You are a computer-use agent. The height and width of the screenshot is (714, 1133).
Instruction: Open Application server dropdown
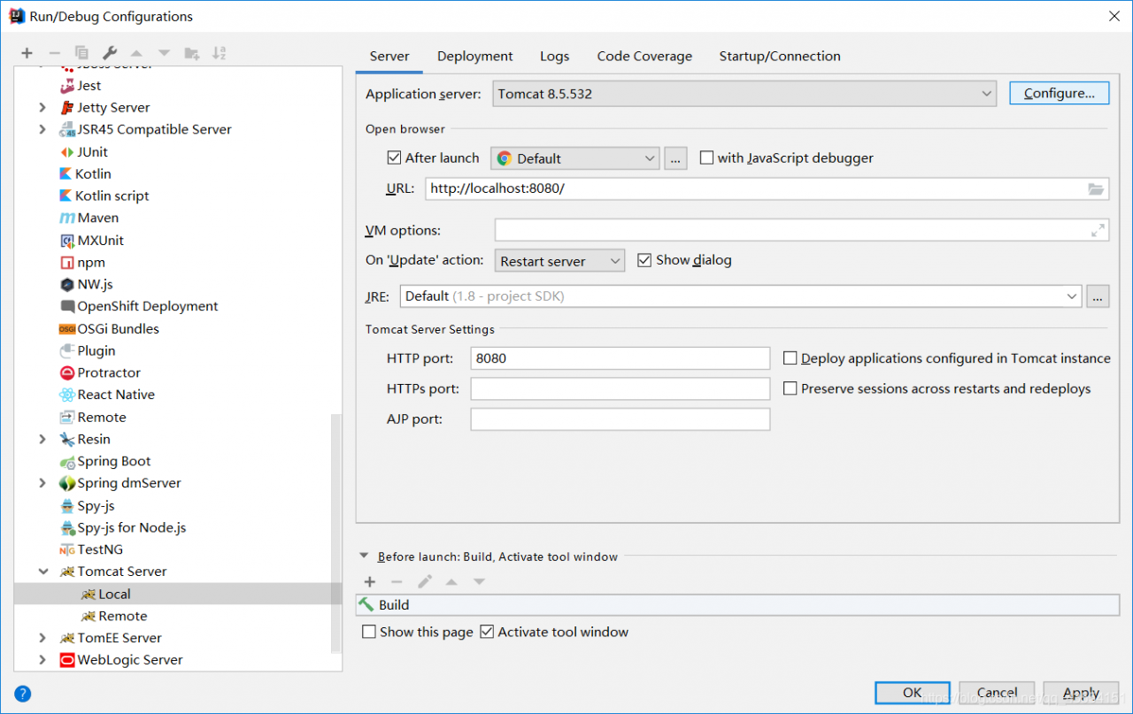pyautogui.click(x=744, y=93)
